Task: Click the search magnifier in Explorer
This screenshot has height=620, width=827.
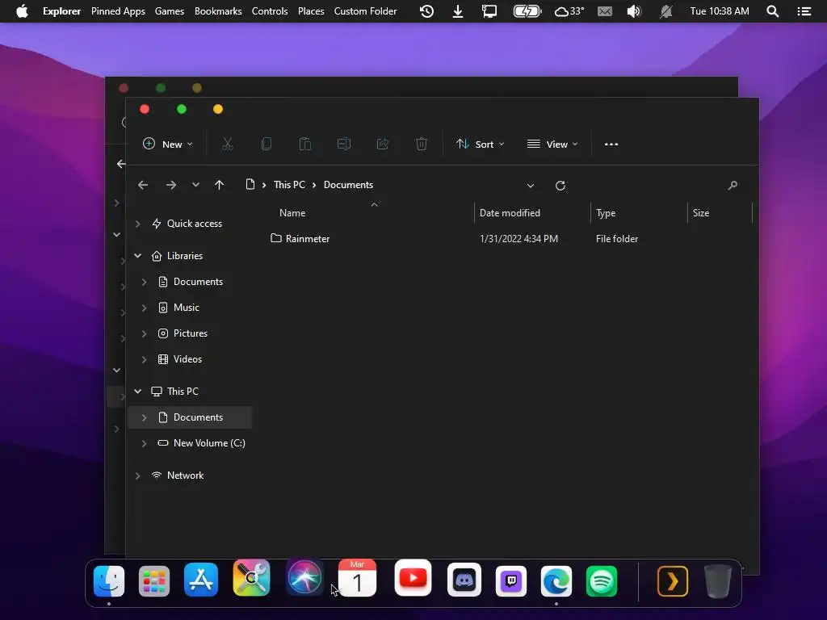Action: point(733,185)
